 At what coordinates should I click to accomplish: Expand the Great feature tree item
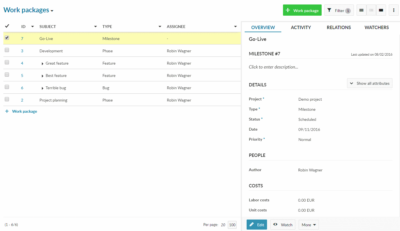(42, 63)
